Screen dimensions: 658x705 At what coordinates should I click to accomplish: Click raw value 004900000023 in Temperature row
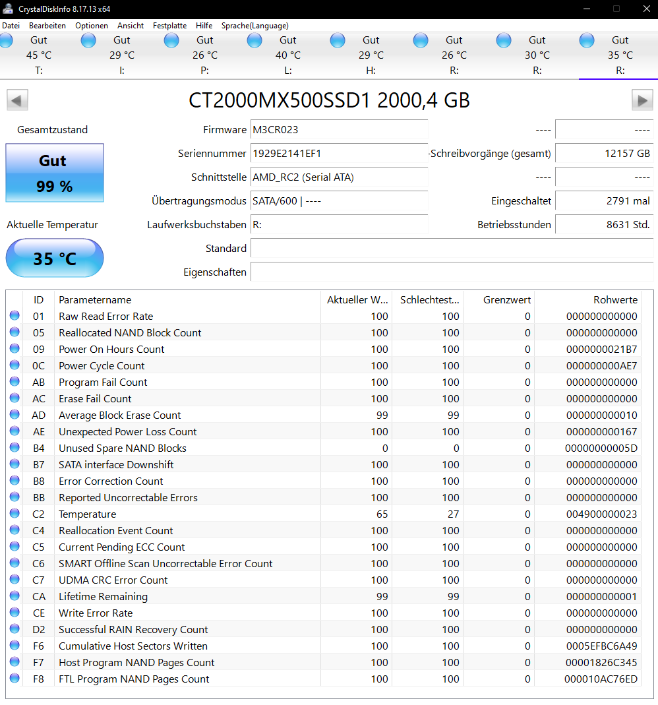(601, 514)
